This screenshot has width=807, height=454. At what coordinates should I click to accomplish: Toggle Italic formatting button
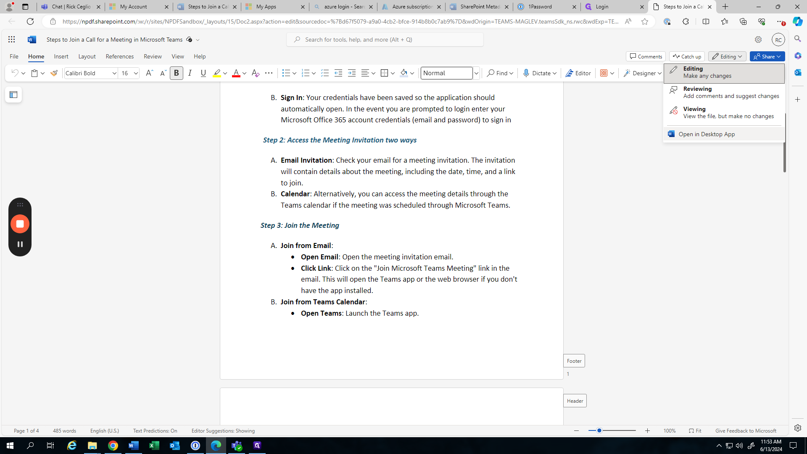point(190,73)
